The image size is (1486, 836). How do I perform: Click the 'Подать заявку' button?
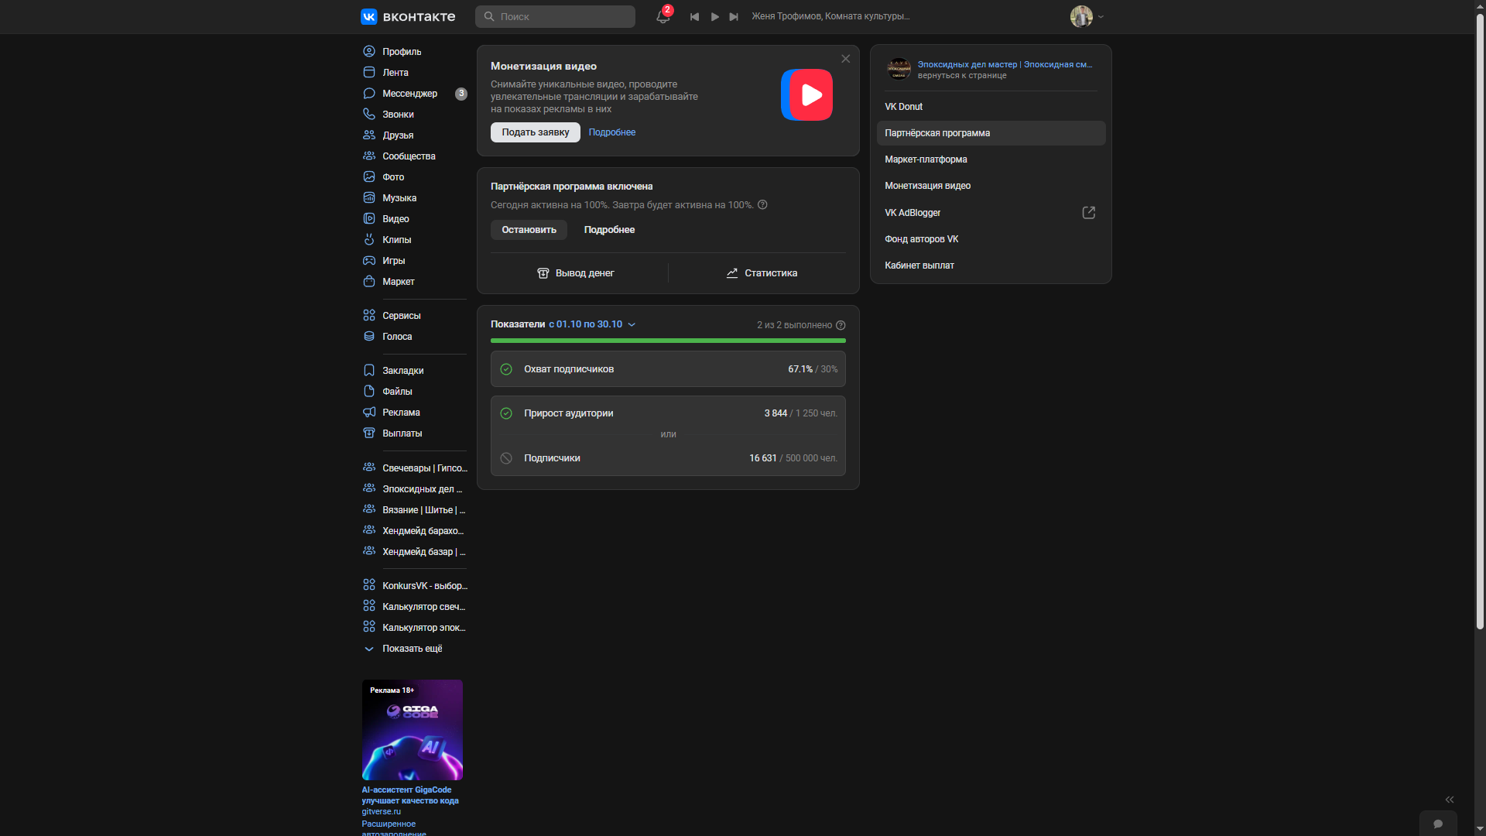tap(535, 132)
